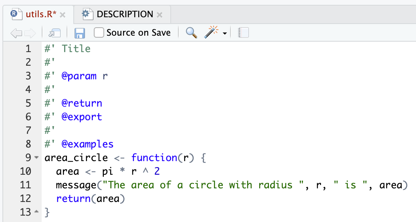The image size is (416, 222).
Task: Click the back navigation arrow in toolbar
Action: point(16,33)
